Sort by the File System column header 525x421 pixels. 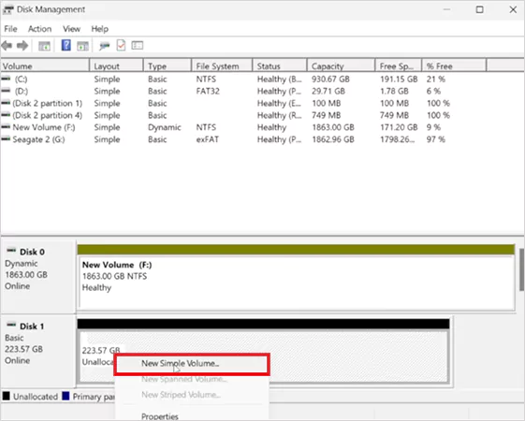(x=222, y=66)
